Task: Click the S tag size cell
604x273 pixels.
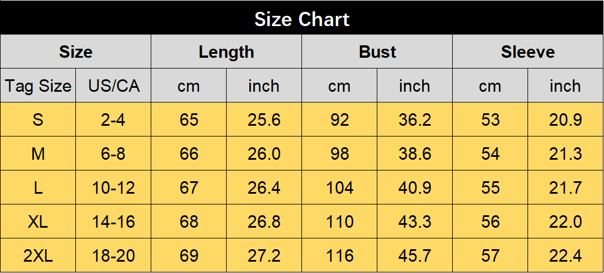Action: pos(38,120)
